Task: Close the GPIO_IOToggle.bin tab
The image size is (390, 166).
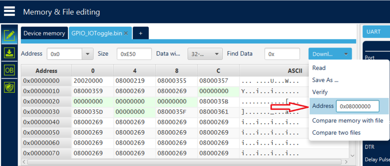Action: click(x=126, y=33)
